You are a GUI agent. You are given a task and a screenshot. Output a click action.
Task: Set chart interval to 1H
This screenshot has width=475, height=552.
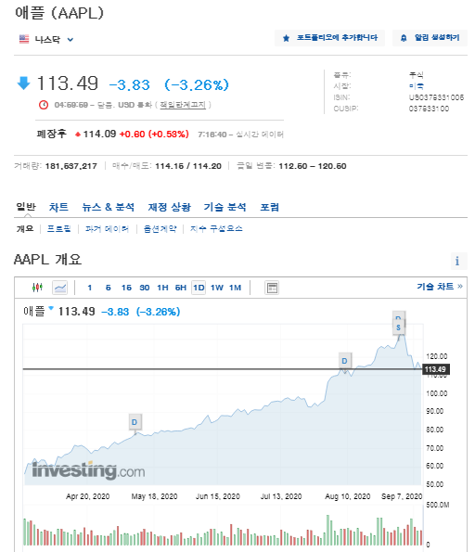point(162,288)
